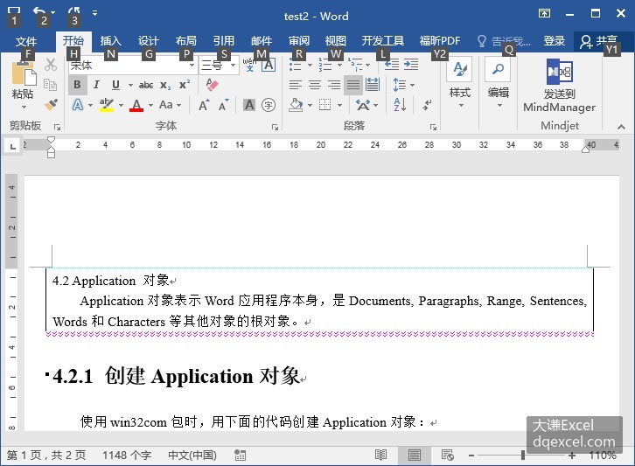Align text to the right
Image resolution: width=635 pixels, height=466 pixels.
click(334, 85)
